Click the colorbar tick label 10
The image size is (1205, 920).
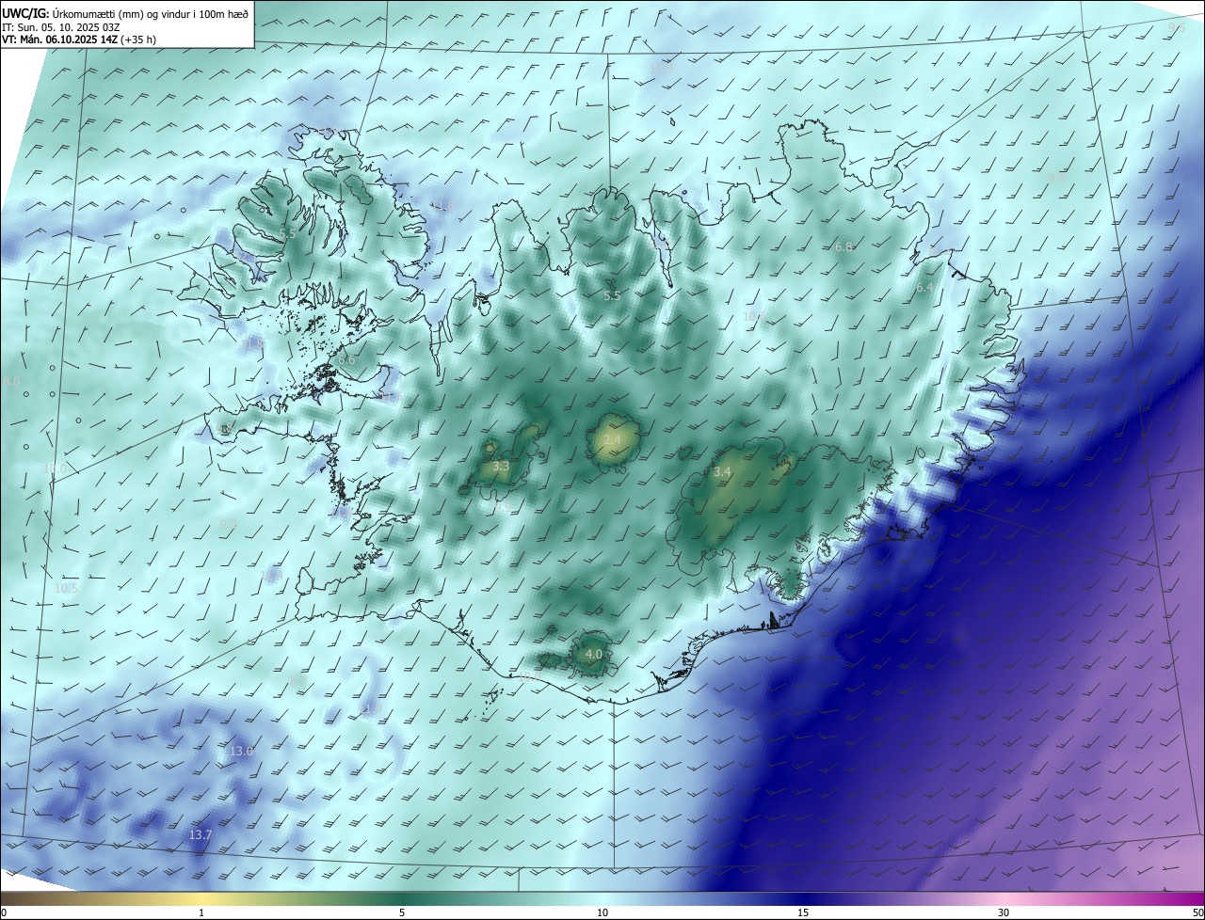click(x=602, y=912)
